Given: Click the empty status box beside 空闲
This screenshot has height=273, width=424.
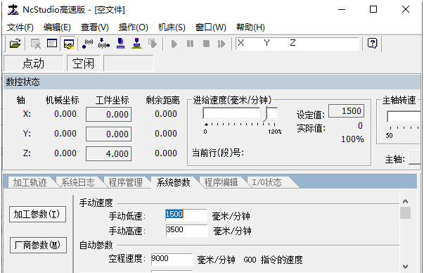Looking at the screenshot, I should coord(129,63).
